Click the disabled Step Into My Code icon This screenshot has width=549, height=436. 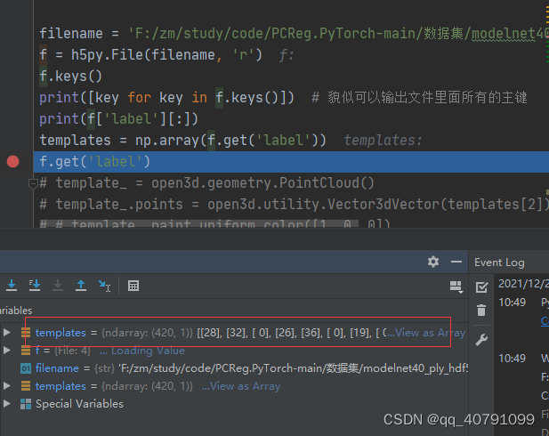point(58,286)
